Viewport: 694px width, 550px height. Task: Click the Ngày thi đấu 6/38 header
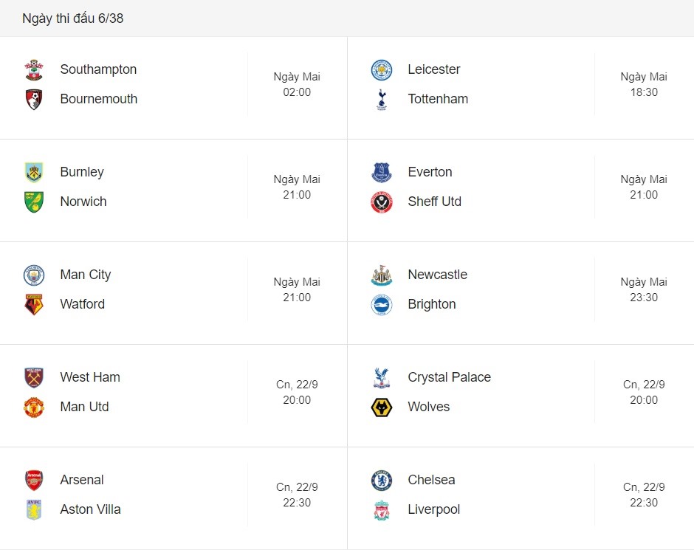click(x=72, y=18)
